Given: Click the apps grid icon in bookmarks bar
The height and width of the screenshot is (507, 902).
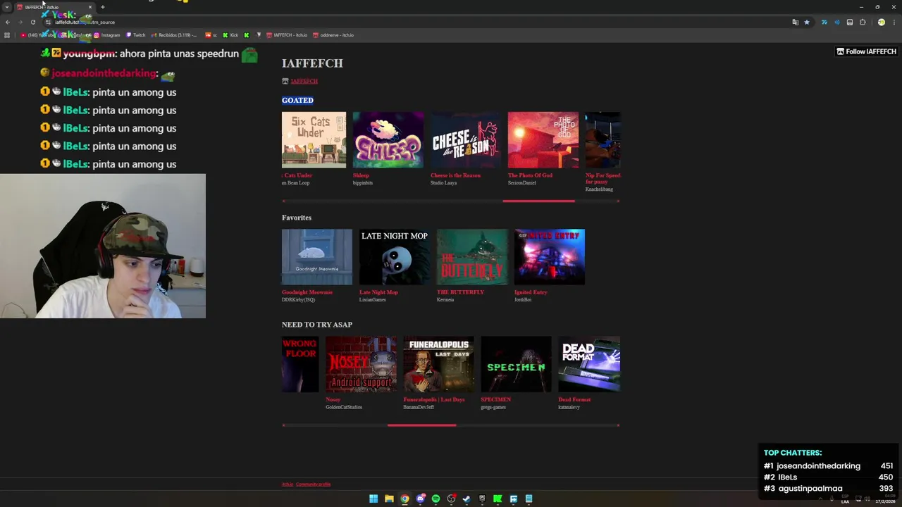Looking at the screenshot, I should pyautogui.click(x=7, y=35).
